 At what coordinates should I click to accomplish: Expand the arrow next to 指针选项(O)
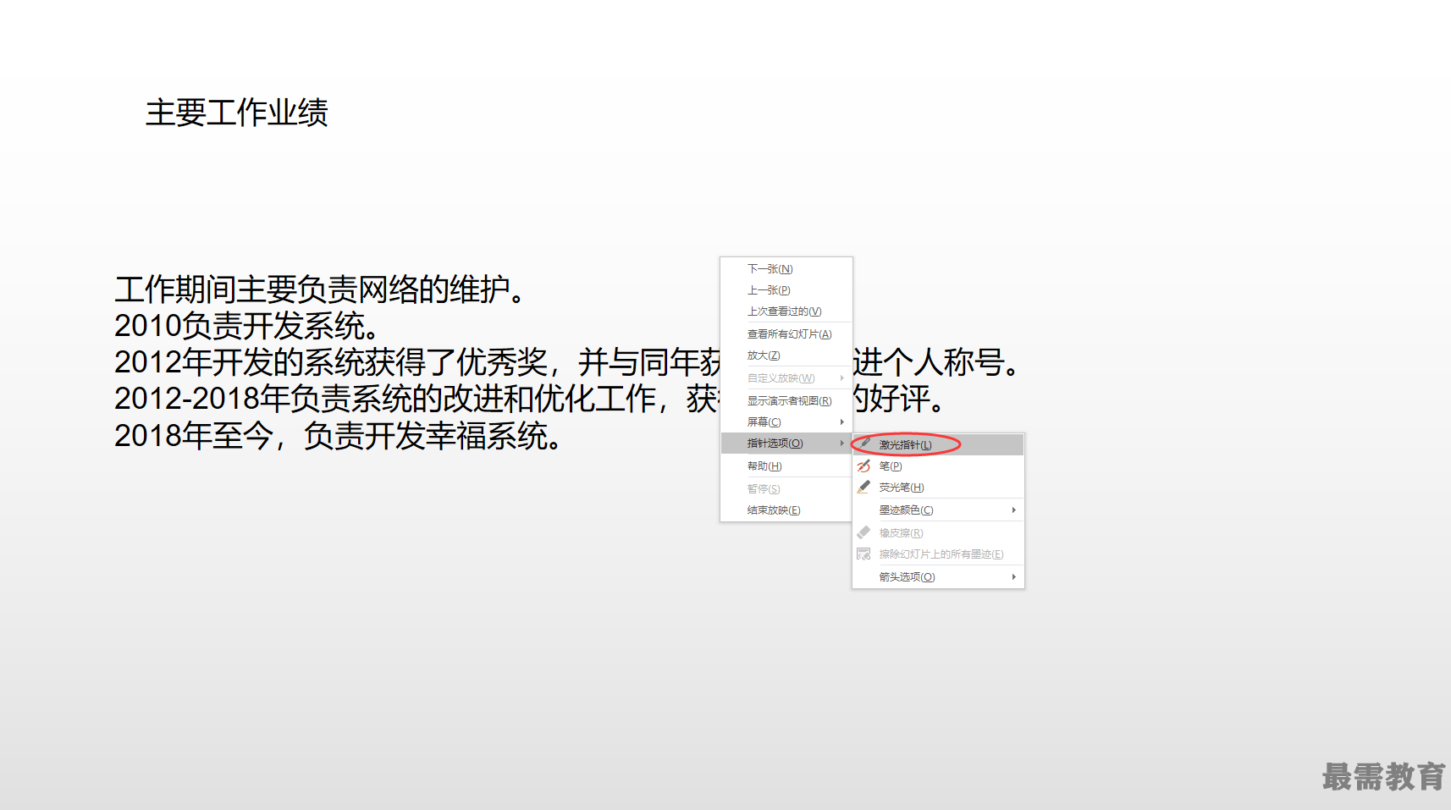tap(842, 443)
